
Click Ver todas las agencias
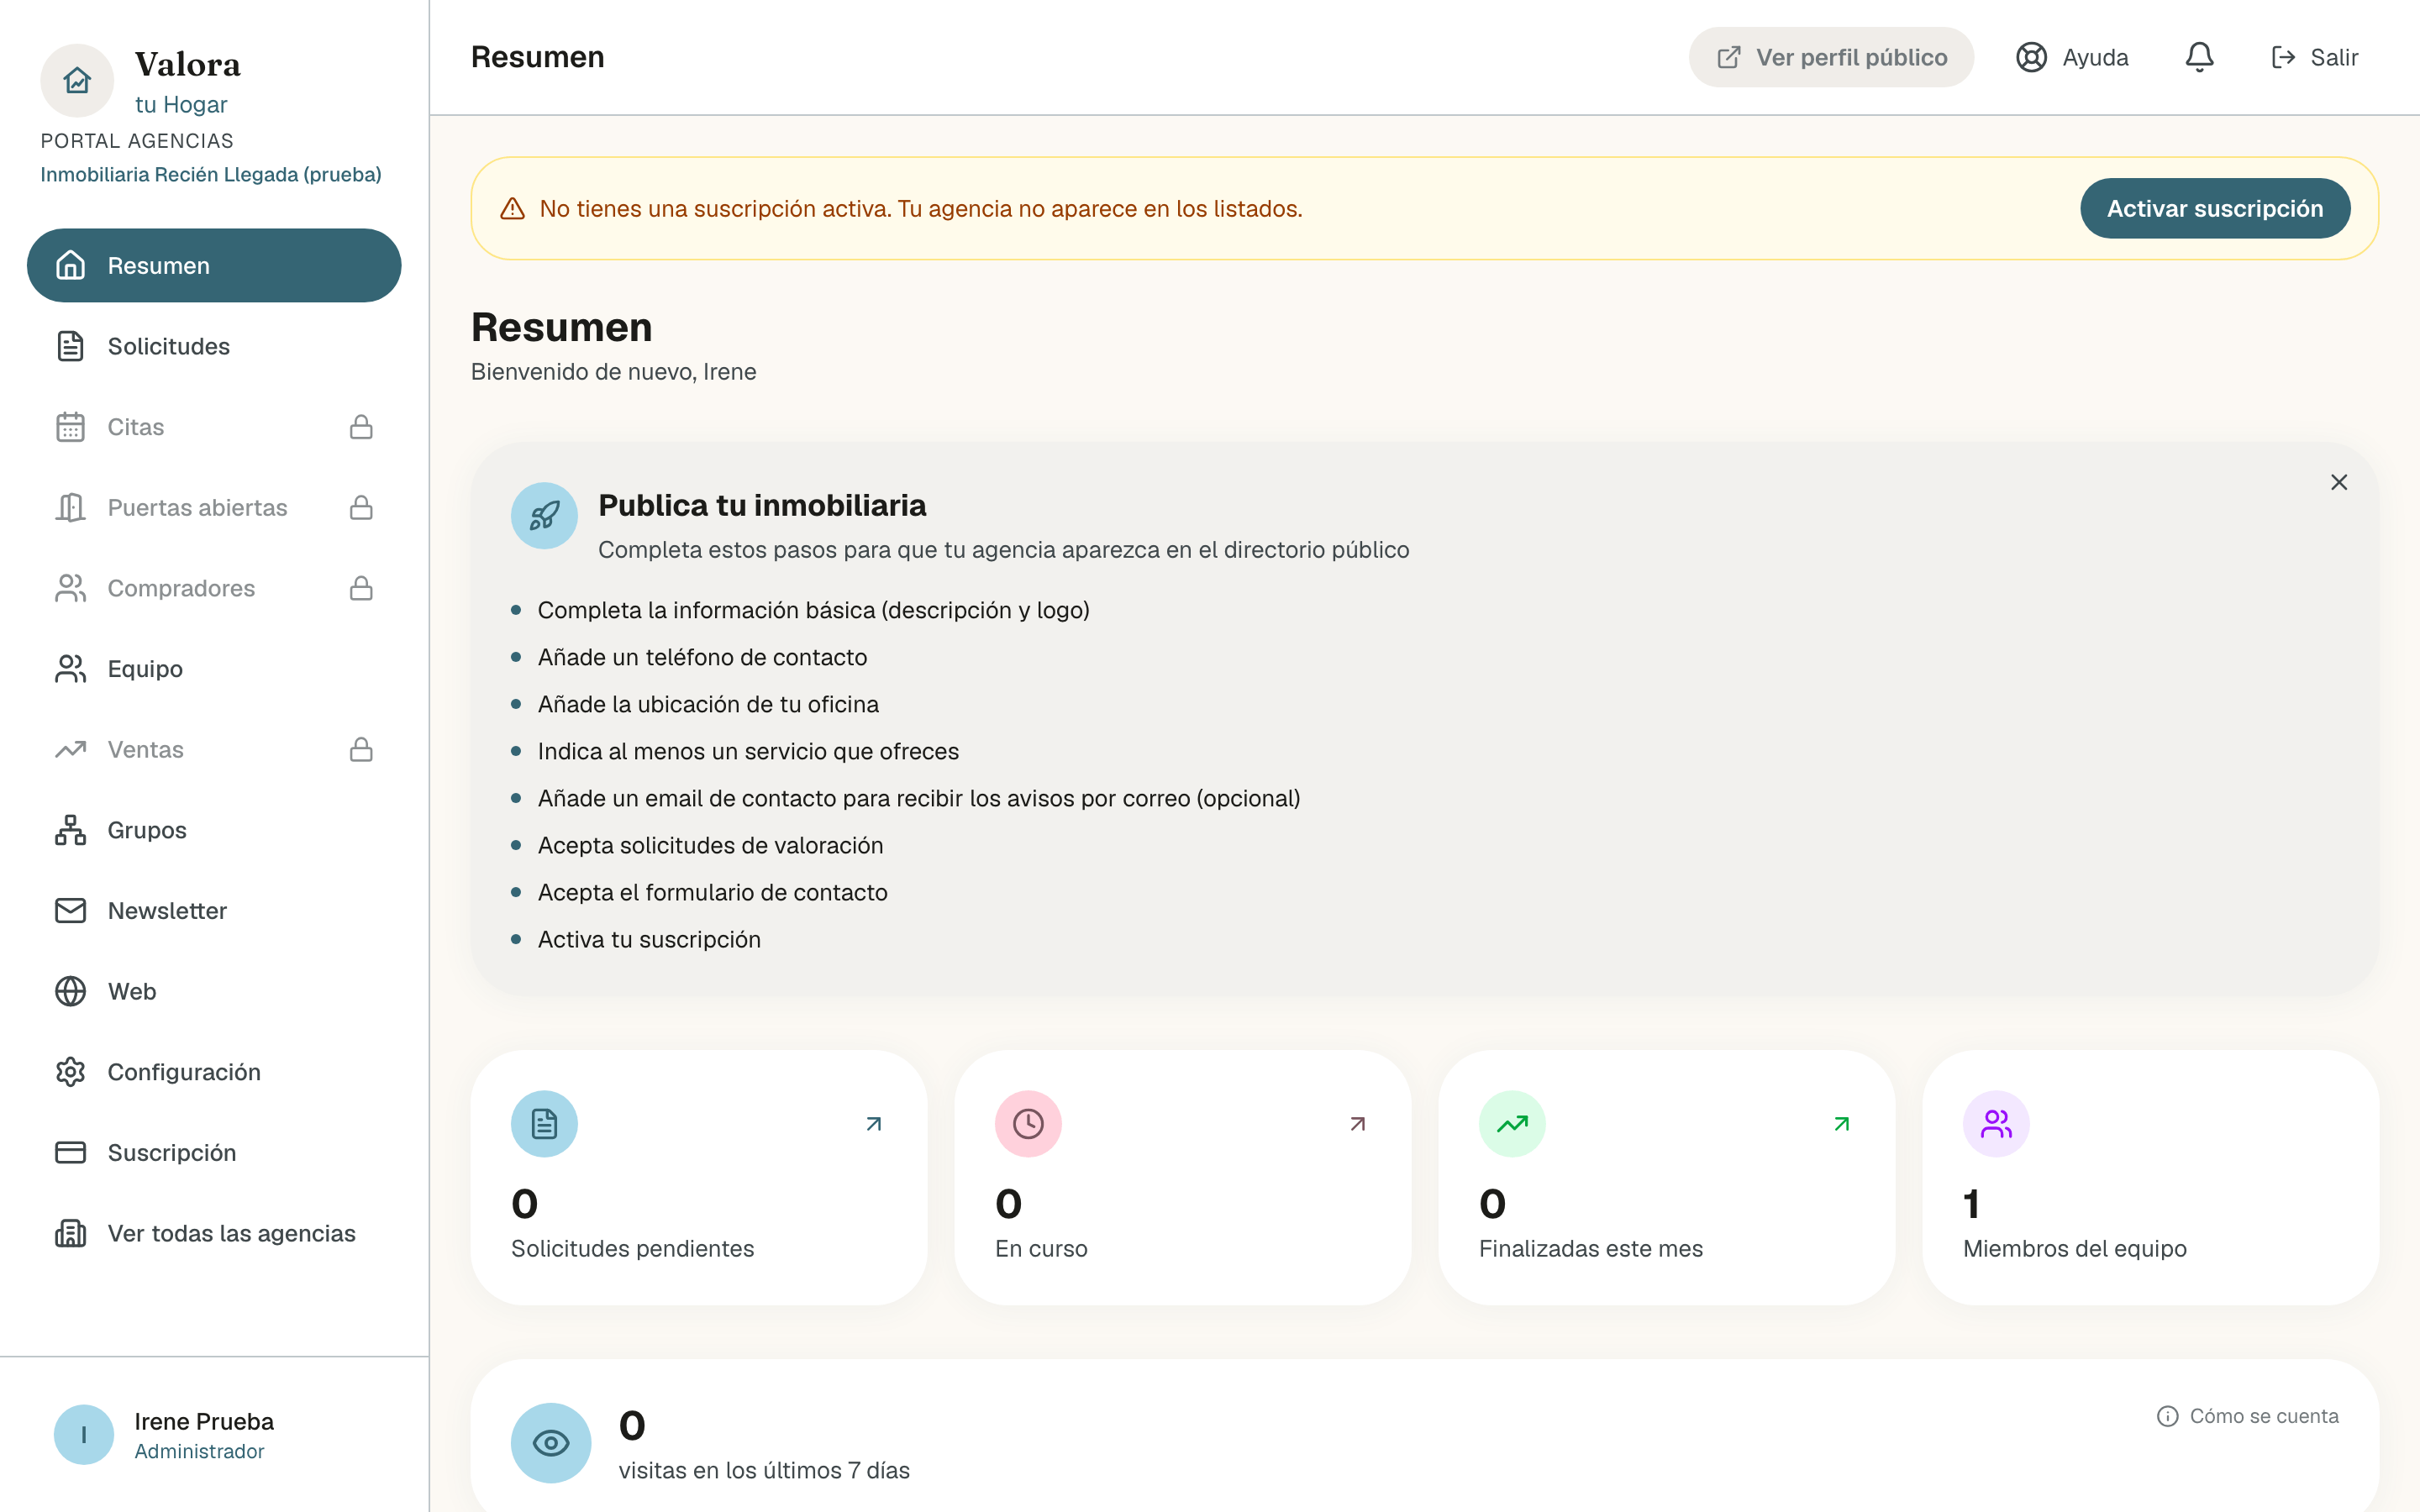(x=214, y=1234)
